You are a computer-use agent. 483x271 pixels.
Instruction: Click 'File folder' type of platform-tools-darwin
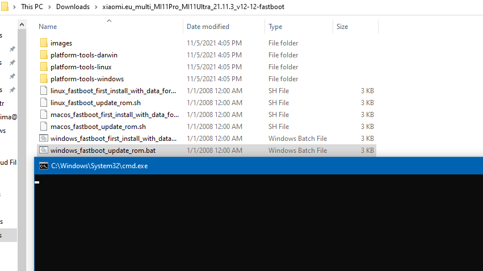(283, 55)
